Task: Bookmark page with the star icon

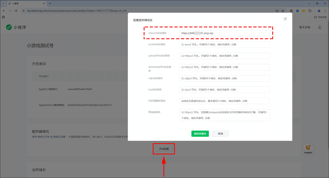Action: (283, 11)
